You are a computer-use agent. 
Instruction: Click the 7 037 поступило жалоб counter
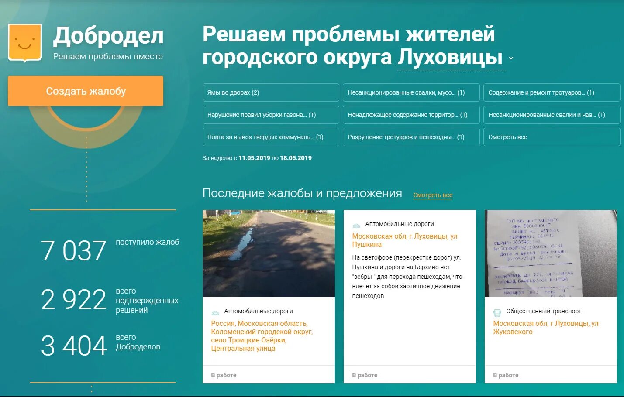coord(110,250)
